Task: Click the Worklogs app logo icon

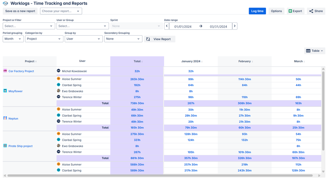Action: (x=5, y=4)
